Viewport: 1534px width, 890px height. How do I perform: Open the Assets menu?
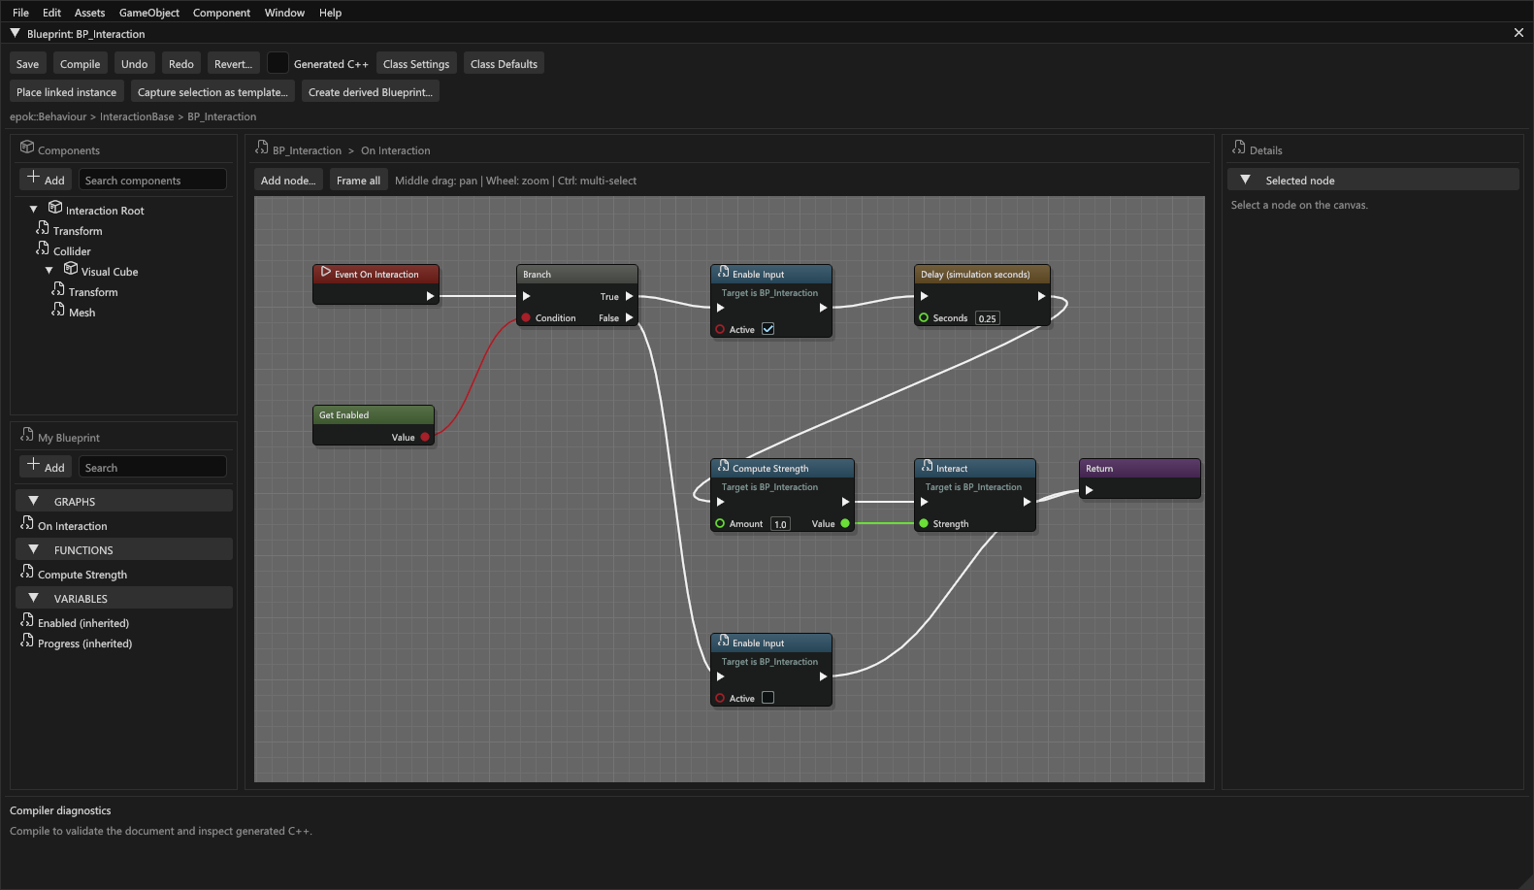(x=89, y=13)
